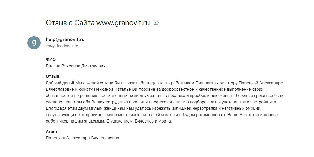314x157 pixels.
Task: Click sender address help@granovit.ru
Action: [x=65, y=40]
